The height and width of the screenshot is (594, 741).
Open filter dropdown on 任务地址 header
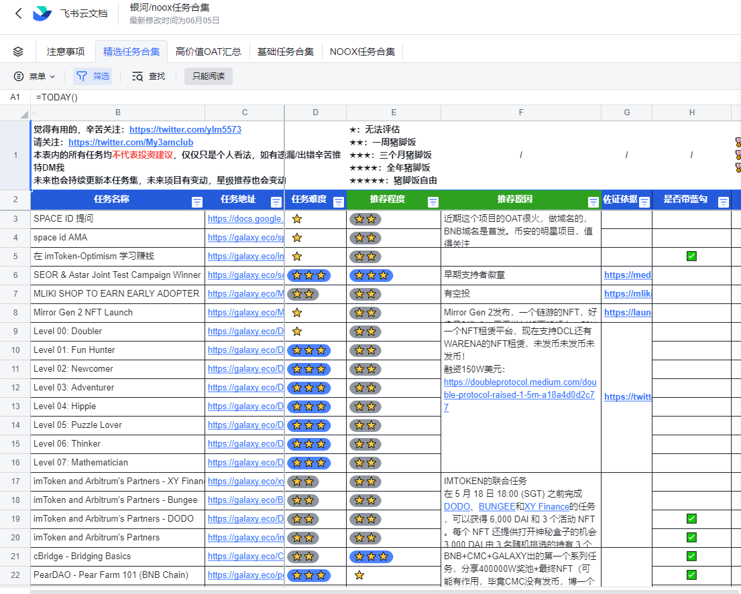(x=276, y=202)
